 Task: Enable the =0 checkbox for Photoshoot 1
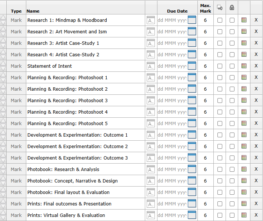[220, 78]
